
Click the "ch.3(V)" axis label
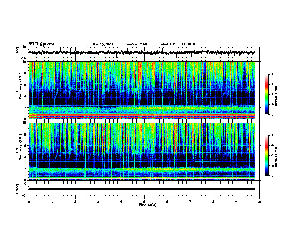tap(17, 189)
